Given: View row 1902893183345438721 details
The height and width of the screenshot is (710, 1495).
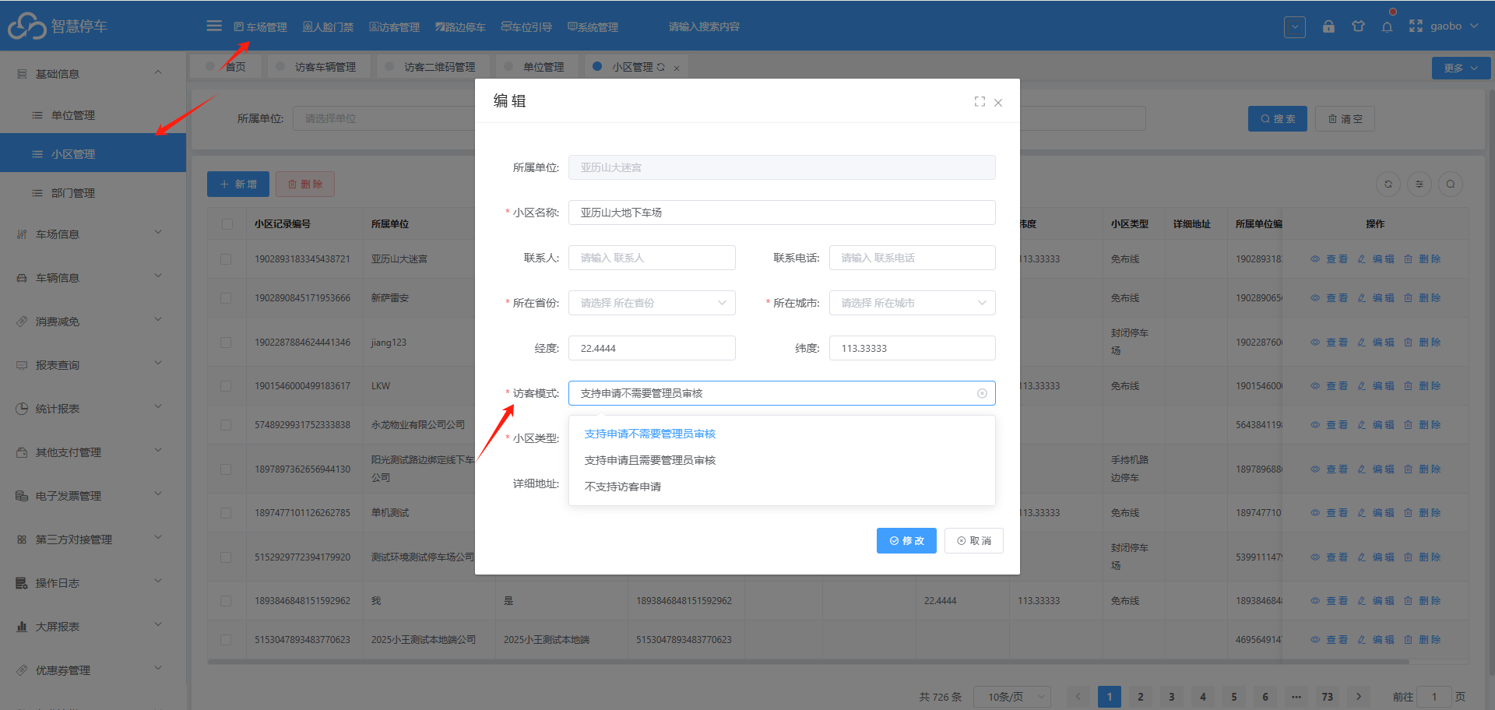Looking at the screenshot, I should pyautogui.click(x=1329, y=259).
